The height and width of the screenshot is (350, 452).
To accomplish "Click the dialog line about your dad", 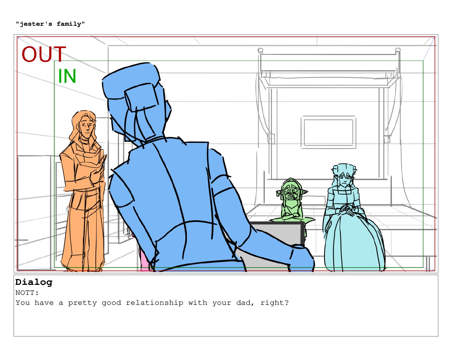I will coord(152,303).
